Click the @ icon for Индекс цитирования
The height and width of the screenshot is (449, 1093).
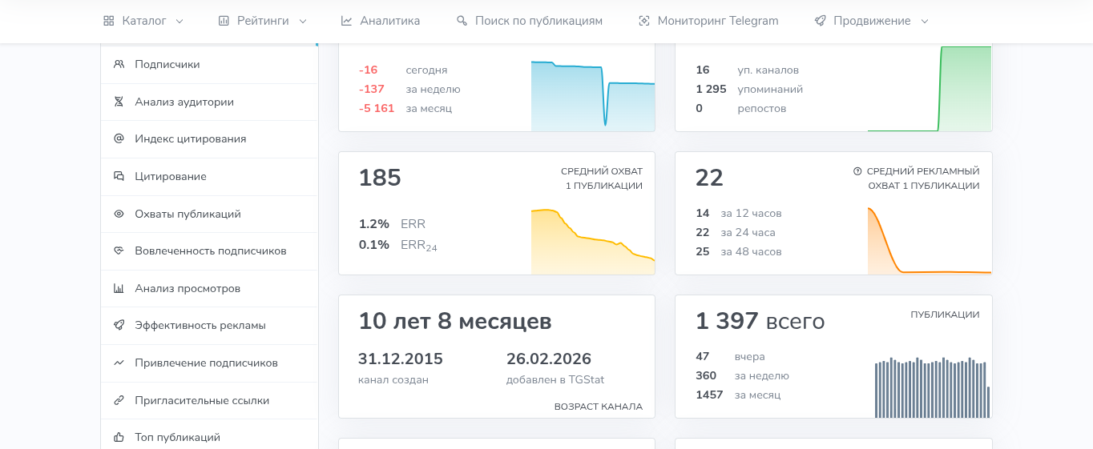pyautogui.click(x=119, y=138)
